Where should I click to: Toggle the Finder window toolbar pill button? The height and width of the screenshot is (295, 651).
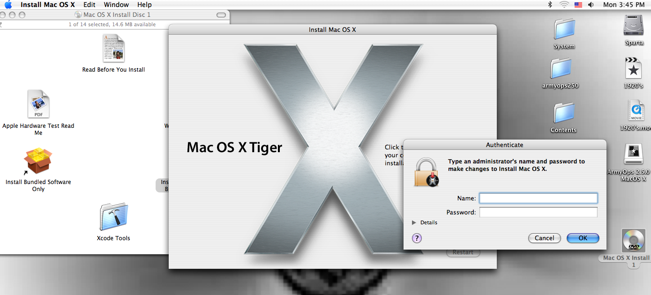point(221,15)
